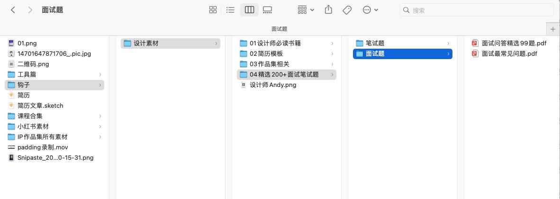
Task: Click the Share toolbar icon
Action: click(x=328, y=10)
